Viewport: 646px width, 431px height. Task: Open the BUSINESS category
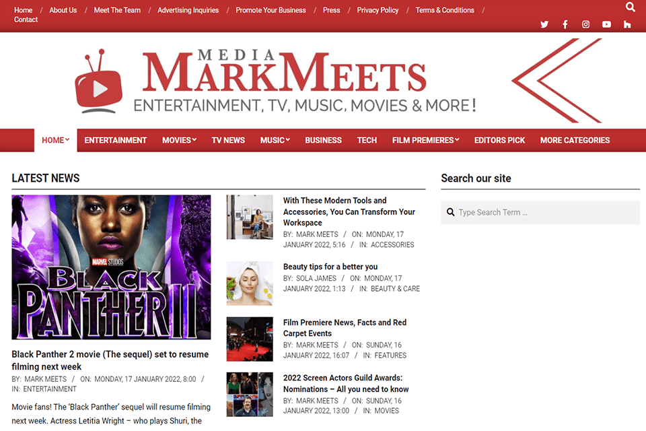point(324,140)
